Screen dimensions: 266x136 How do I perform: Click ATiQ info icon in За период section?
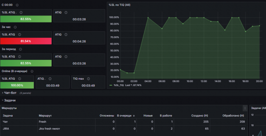(x=66, y=57)
